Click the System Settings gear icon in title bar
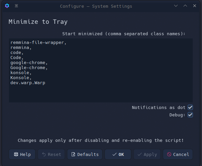The image size is (202, 166). 7,6
